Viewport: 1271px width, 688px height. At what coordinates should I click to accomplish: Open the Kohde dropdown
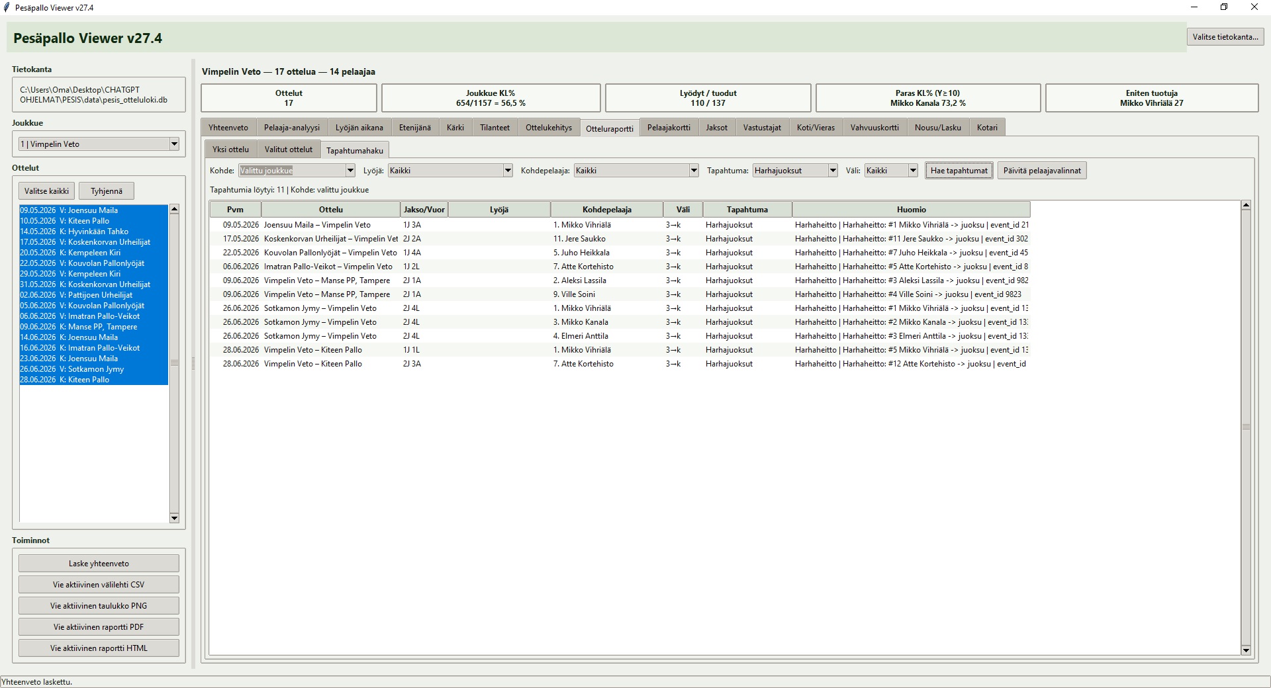click(x=297, y=171)
